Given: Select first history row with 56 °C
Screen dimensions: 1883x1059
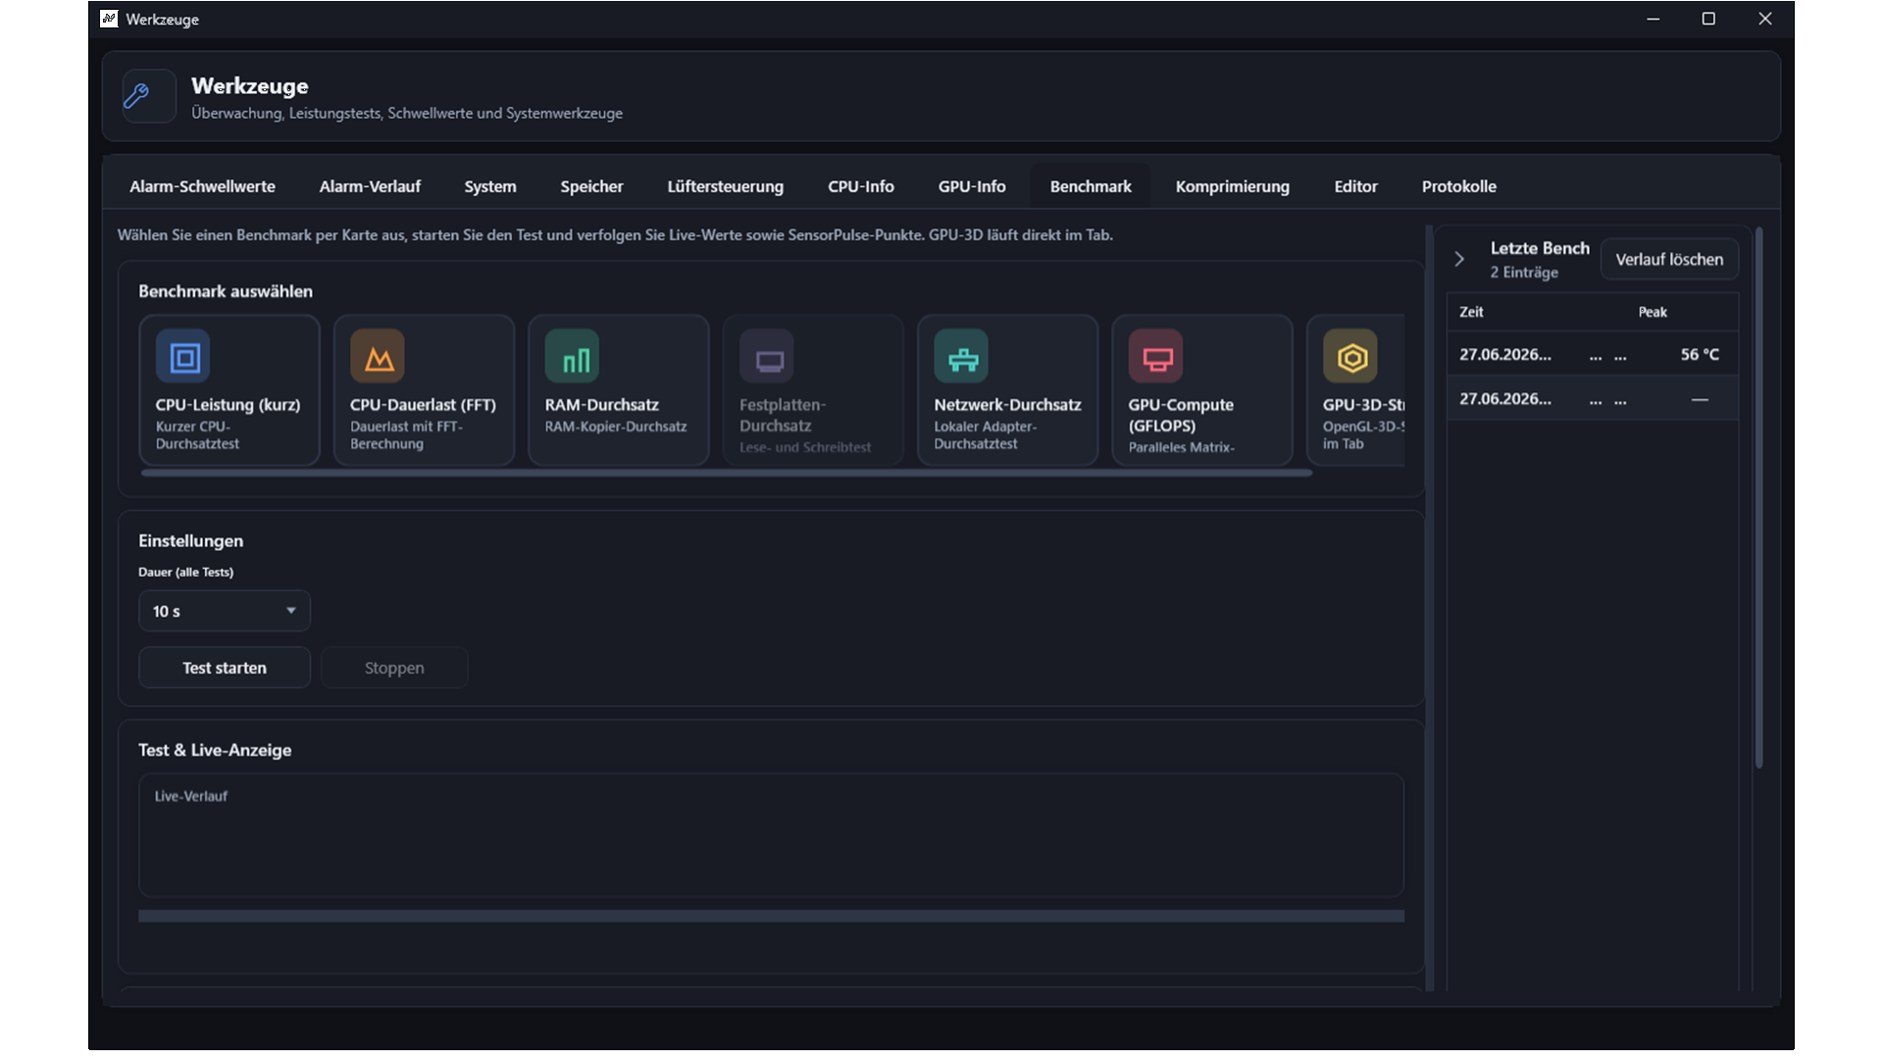Looking at the screenshot, I should [1593, 355].
